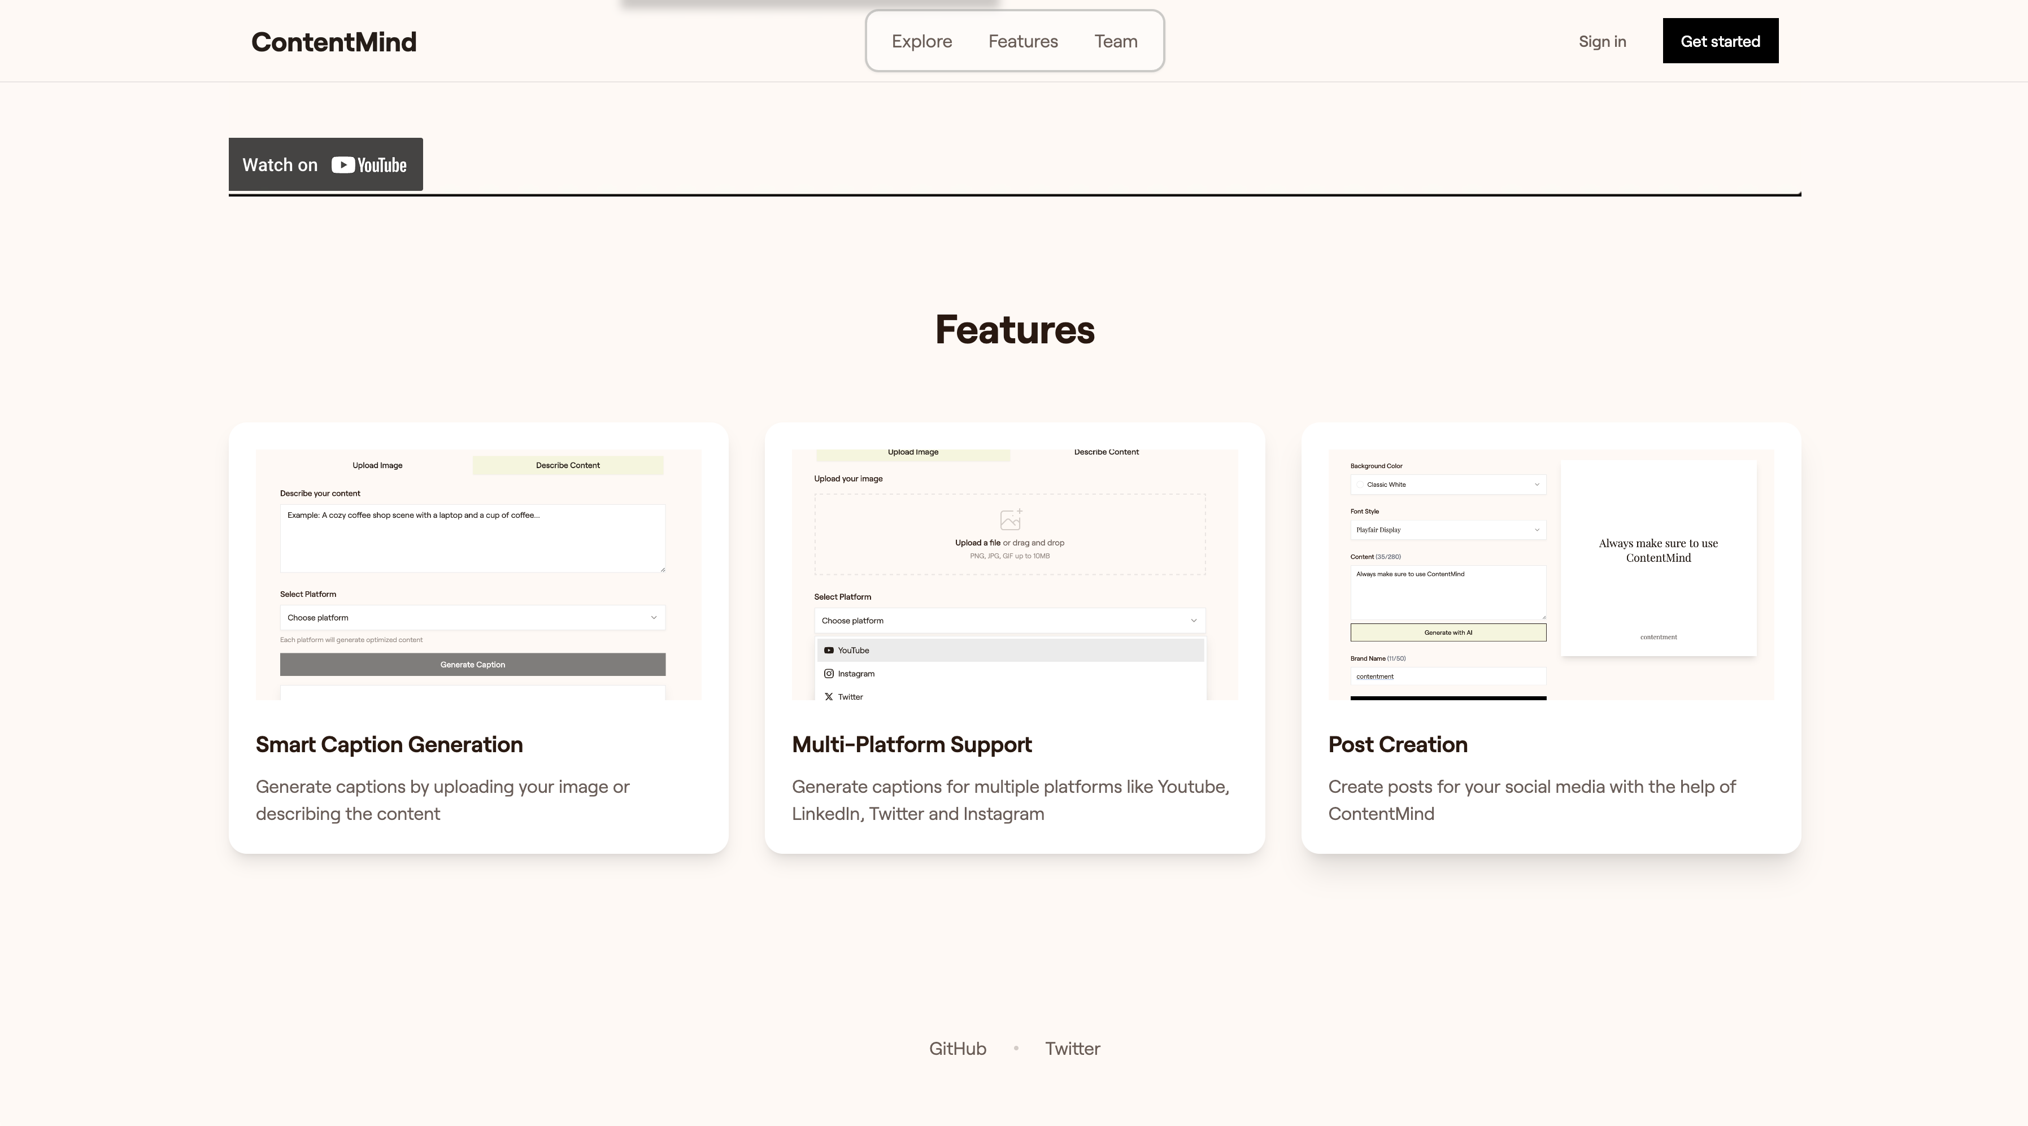2028x1126 pixels.
Task: Go to Features in the navigation bar
Action: click(x=1022, y=42)
